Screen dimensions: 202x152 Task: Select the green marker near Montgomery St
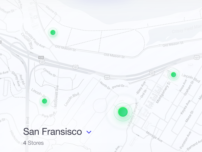(173, 74)
